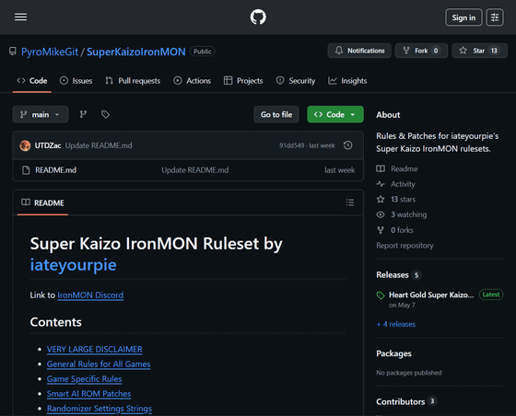Open the Pull requests tab
Viewport: 516px width, 416px height.
coord(133,81)
